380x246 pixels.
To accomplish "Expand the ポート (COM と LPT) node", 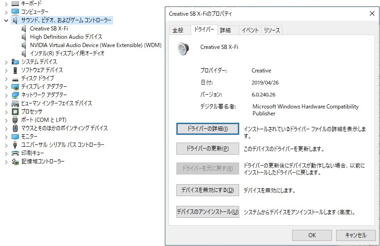I will click(6, 120).
